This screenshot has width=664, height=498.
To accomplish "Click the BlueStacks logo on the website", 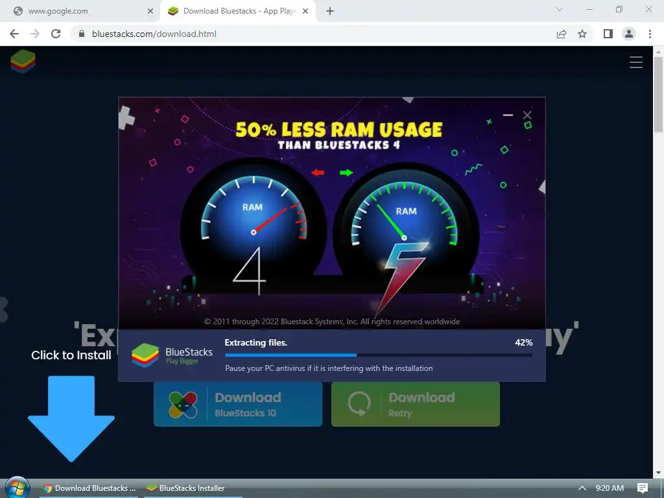I will click(x=23, y=61).
